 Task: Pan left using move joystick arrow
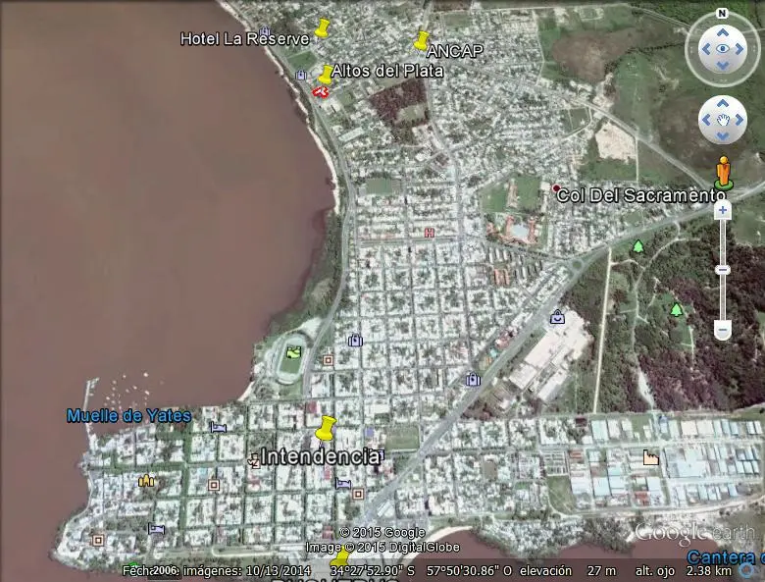point(705,120)
